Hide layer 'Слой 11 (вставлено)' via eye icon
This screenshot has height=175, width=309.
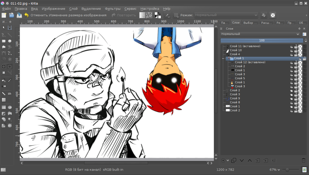click(291, 46)
